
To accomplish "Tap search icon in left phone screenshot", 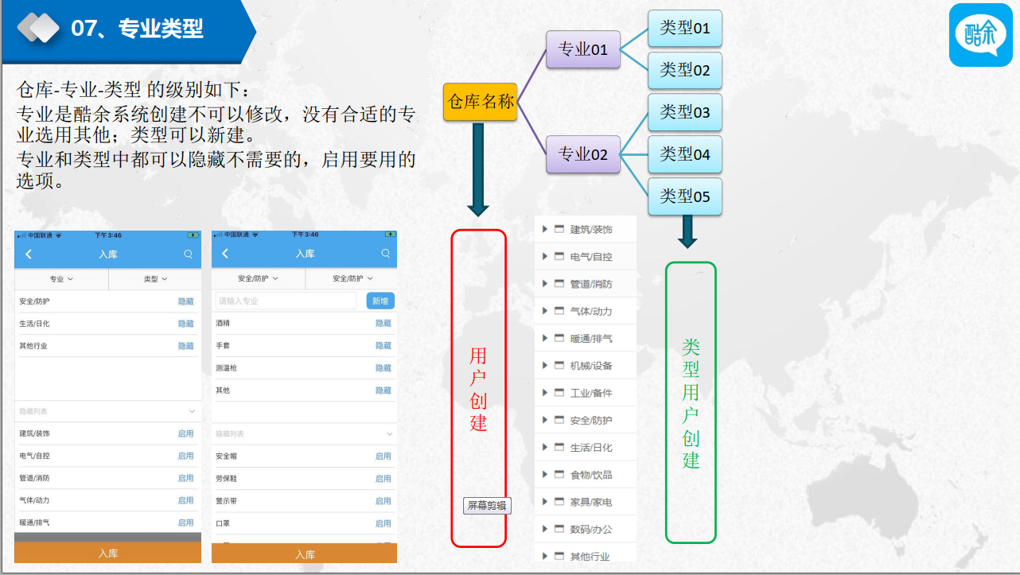I will [189, 254].
